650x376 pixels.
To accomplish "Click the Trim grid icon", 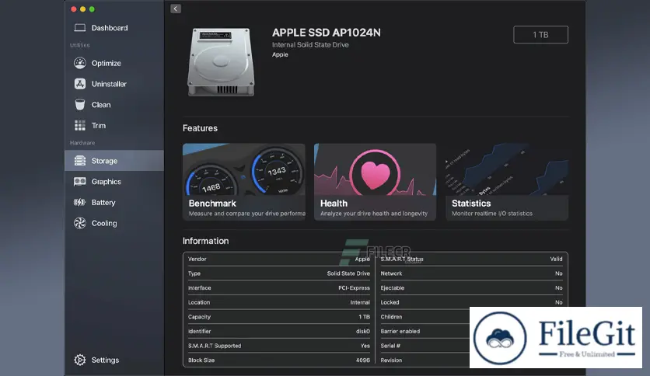I will point(79,125).
